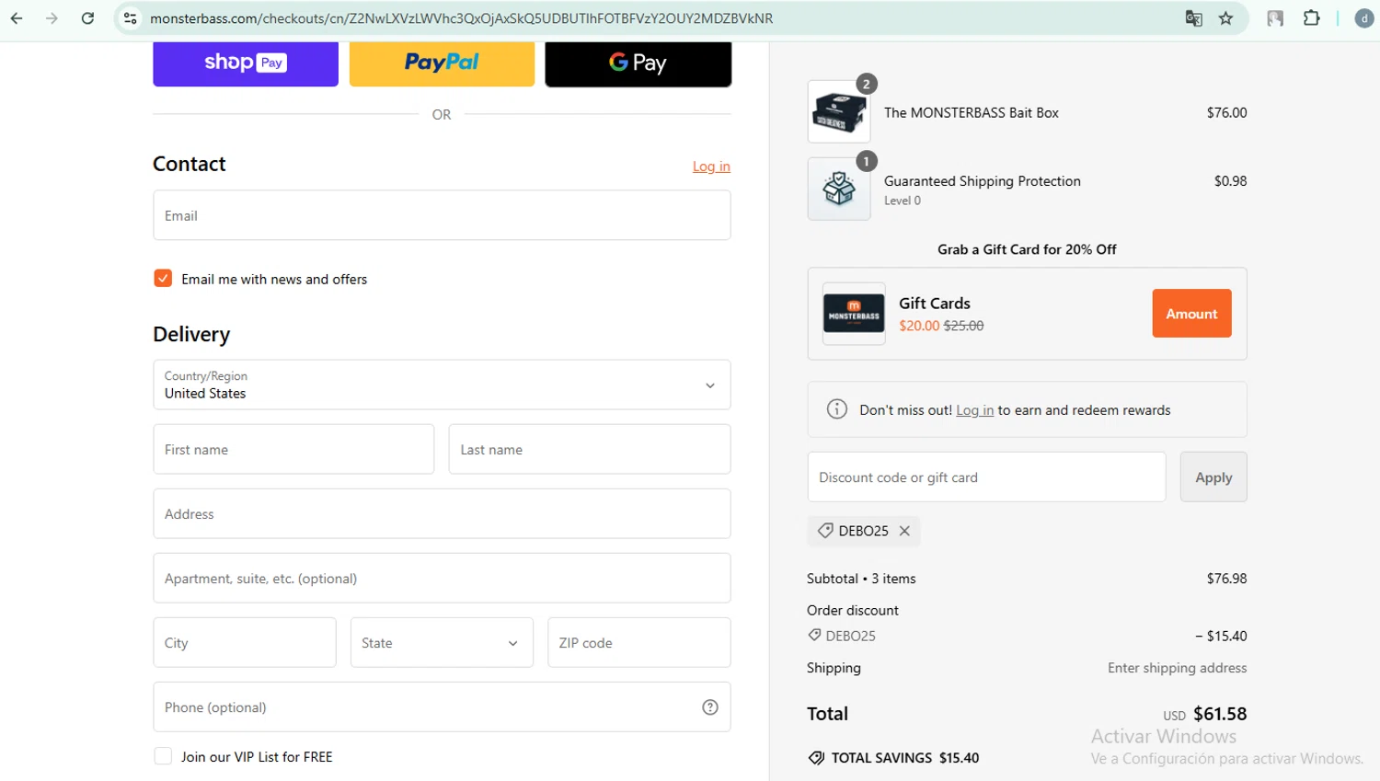Click the phone field help question icon
The width and height of the screenshot is (1380, 781).
(x=710, y=707)
